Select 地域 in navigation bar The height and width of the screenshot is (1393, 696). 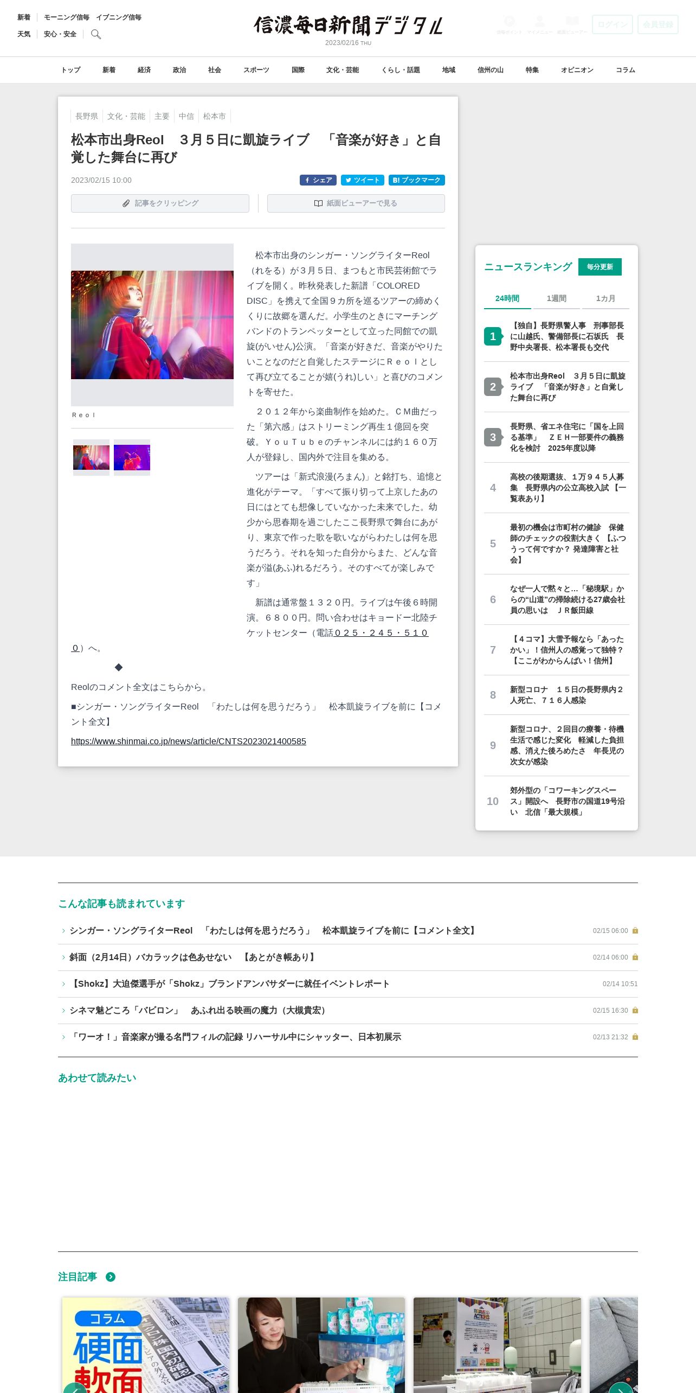tap(449, 70)
